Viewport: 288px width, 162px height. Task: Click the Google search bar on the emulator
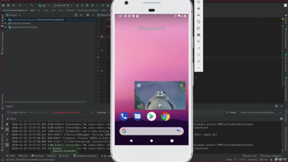tap(152, 131)
